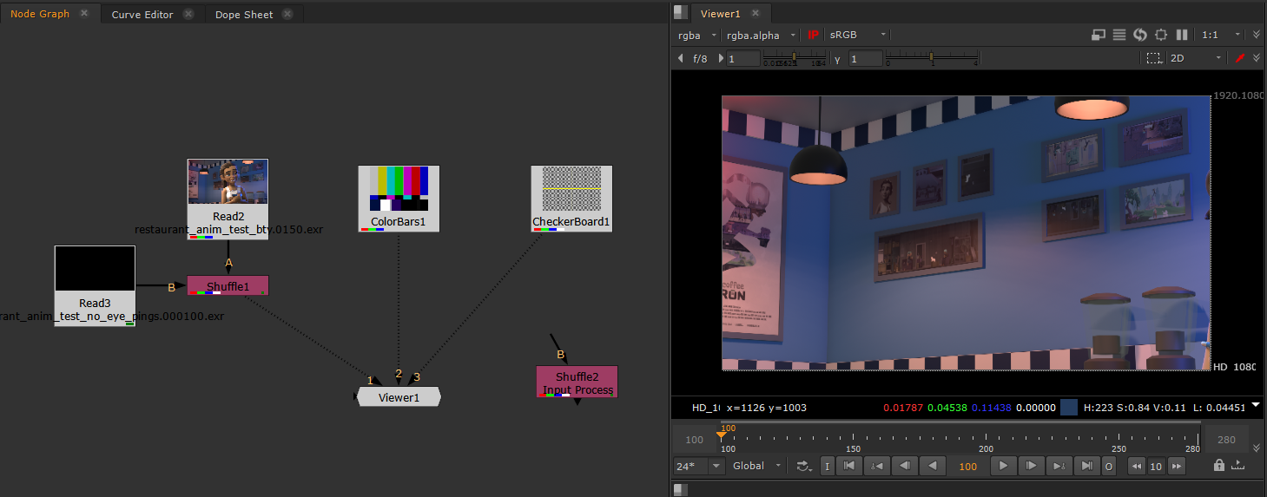Viewport: 1267px width, 497px height.
Task: Skip back by increment button
Action: [x=1136, y=467]
